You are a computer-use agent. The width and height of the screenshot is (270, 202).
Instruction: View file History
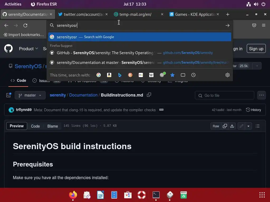coord(253,110)
